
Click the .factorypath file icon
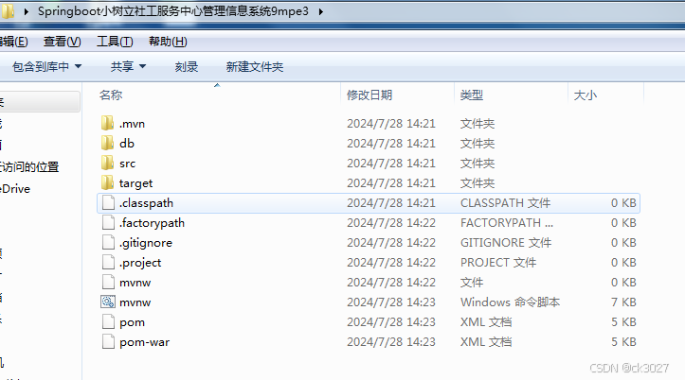(x=108, y=223)
